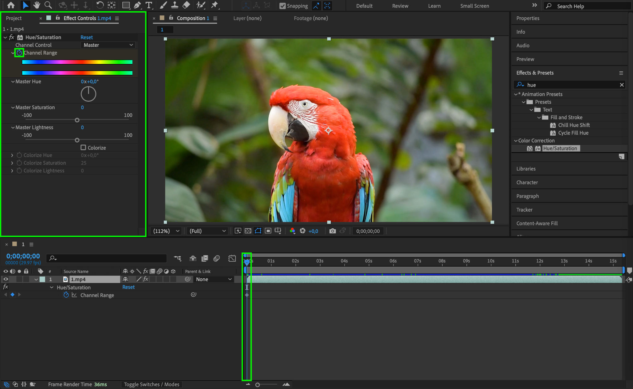
Task: Click the Master Lightness slider handle
Action: pos(77,140)
